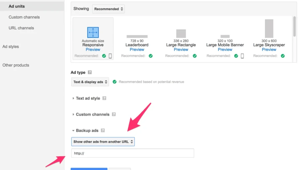This screenshot has height=170, width=302.
Task: Click the Text ad style help icon
Action: [x=104, y=98]
